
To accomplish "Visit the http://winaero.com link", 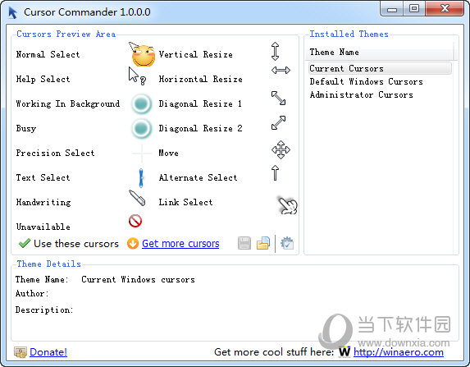I will click(x=399, y=351).
